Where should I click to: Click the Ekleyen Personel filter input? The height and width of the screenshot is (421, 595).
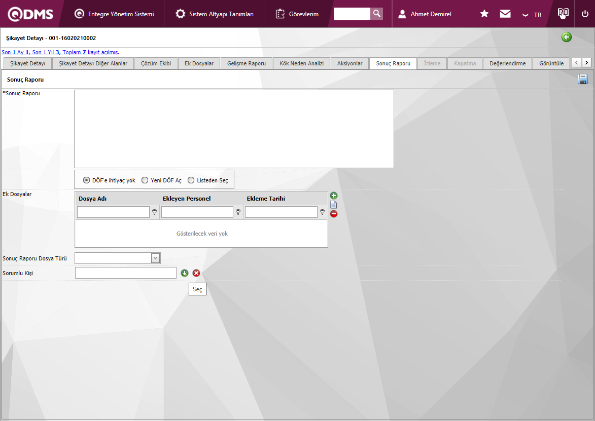coord(197,212)
